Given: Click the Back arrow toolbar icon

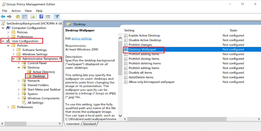Looking at the screenshot, I should pyautogui.click(x=3, y=17).
